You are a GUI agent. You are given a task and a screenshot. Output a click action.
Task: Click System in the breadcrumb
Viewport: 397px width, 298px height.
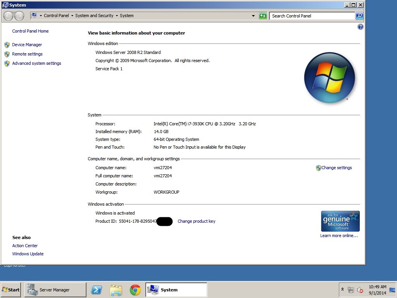pos(127,16)
